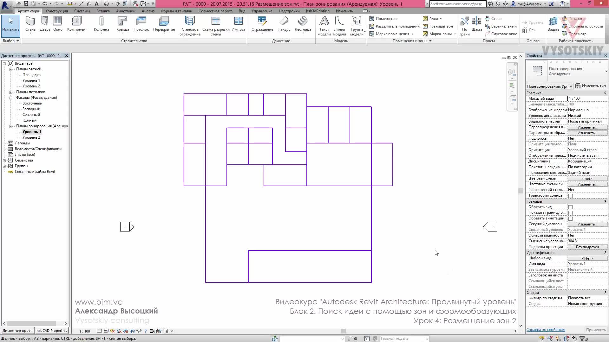609x342 pixels.
Task: Open the Архитектура ribbon tab
Action: 28,11
